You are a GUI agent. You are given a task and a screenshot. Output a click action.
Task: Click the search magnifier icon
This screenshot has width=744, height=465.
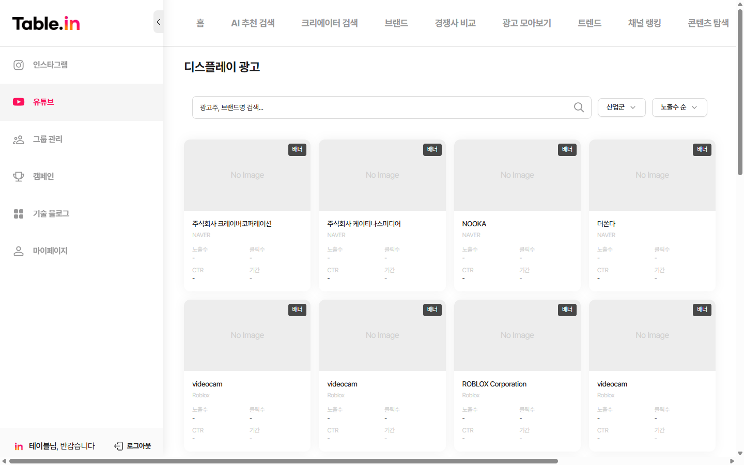click(579, 107)
